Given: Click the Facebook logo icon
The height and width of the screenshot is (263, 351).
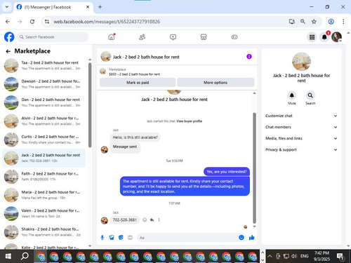Looking at the screenshot, I should tap(9, 37).
